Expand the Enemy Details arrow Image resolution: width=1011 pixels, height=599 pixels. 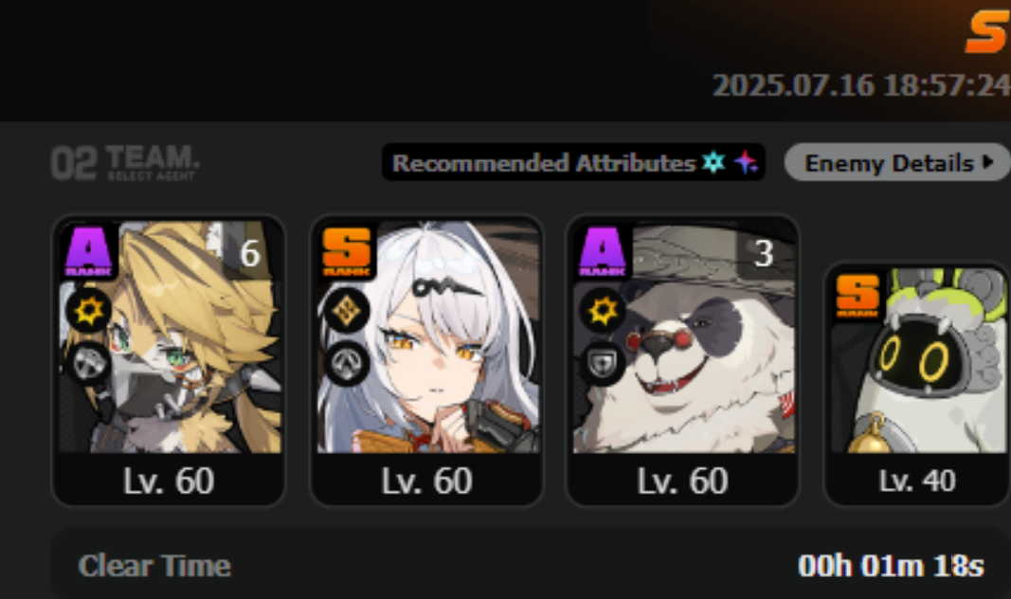tap(987, 162)
